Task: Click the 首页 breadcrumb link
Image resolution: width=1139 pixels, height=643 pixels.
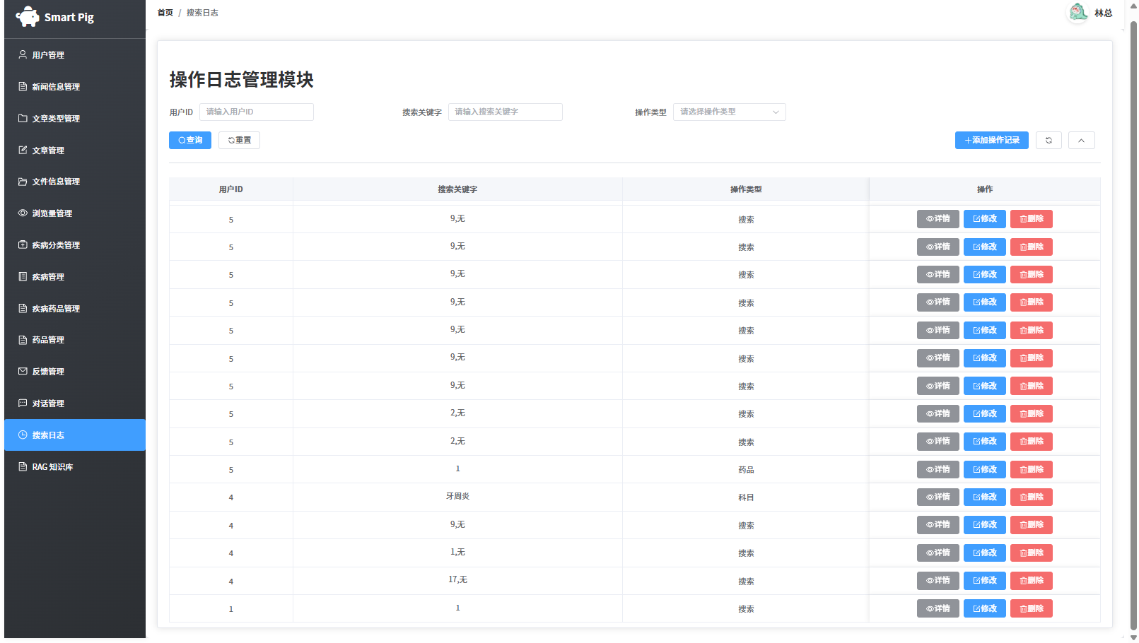Action: coord(165,13)
